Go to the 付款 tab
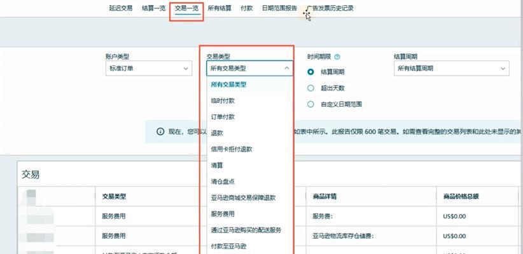The image size is (523, 254). click(x=246, y=8)
